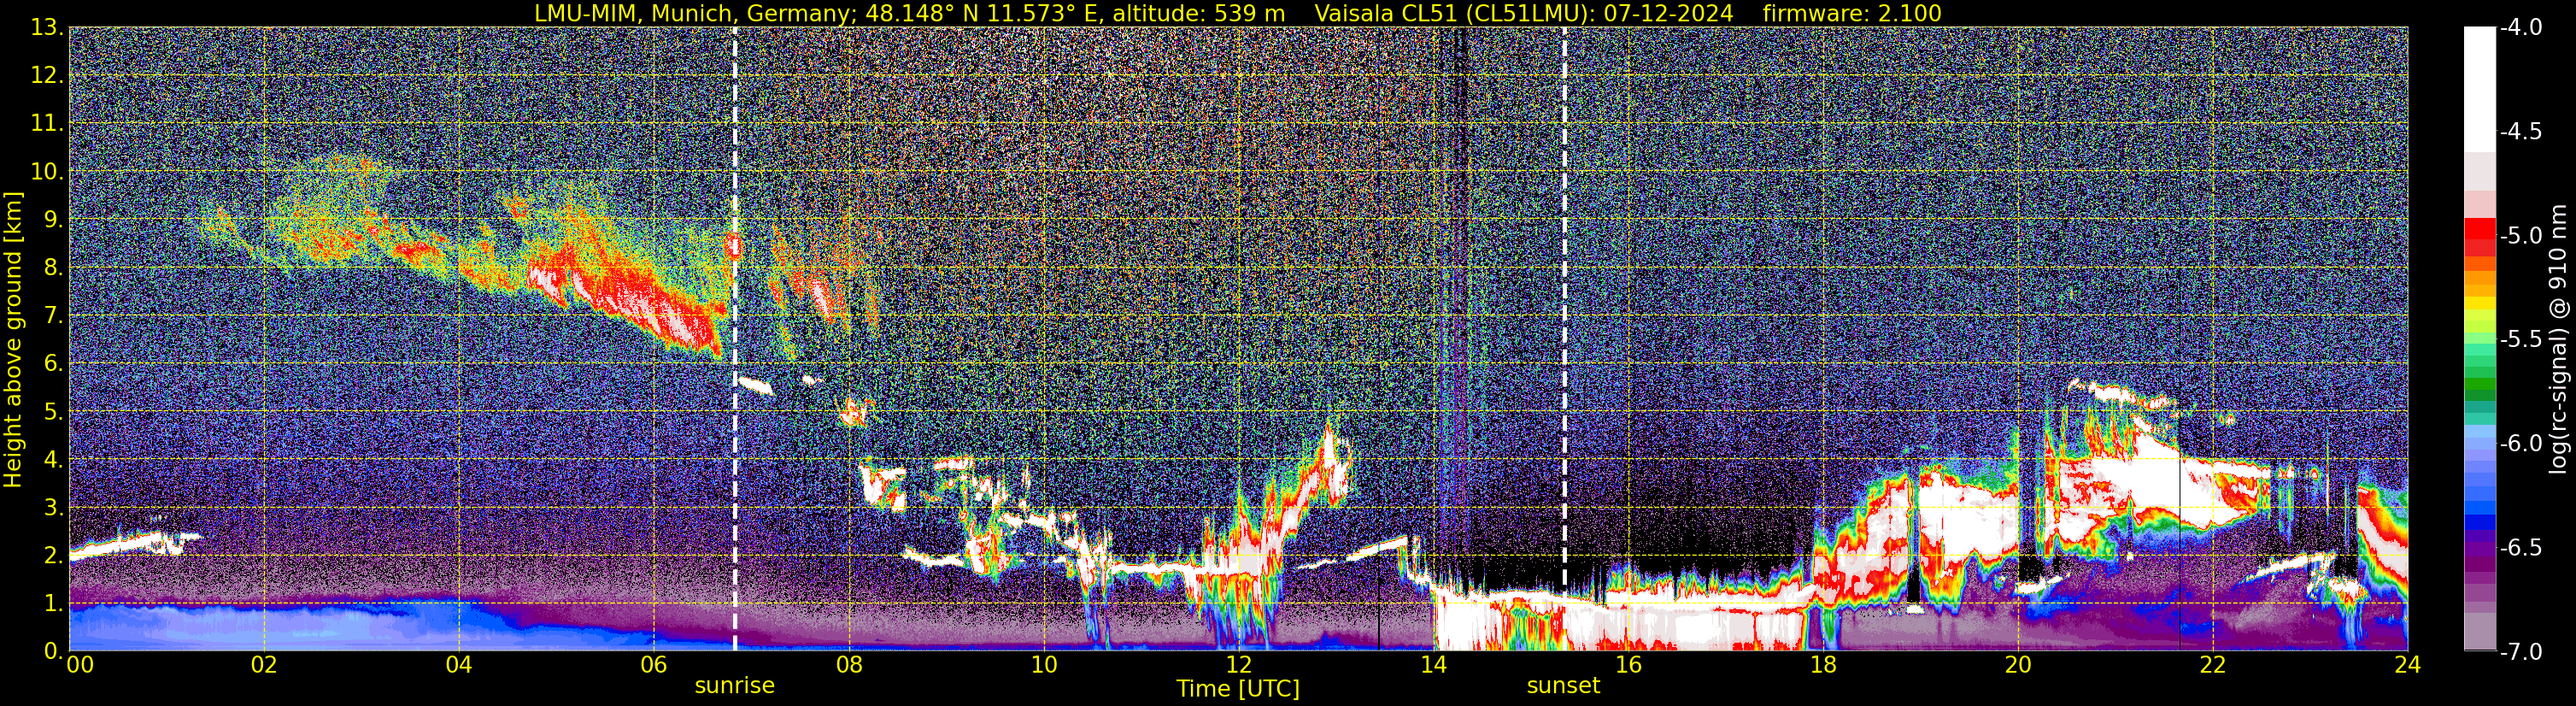Screen dimensions: 2576x706
Task: Click the colorbar tick label '-4.0'
Action: point(2520,28)
